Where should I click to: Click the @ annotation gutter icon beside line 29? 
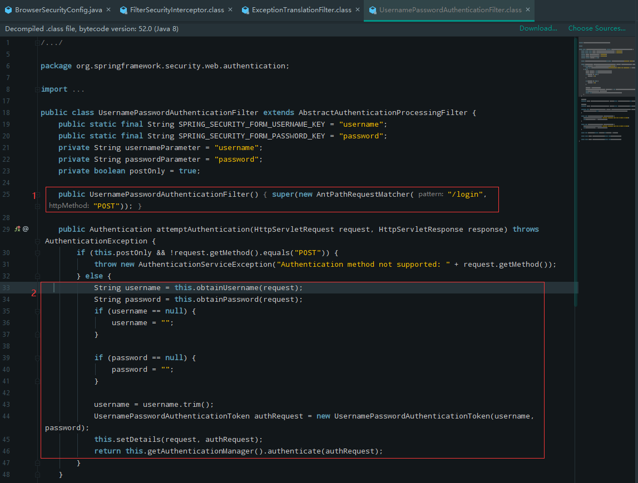pos(26,229)
